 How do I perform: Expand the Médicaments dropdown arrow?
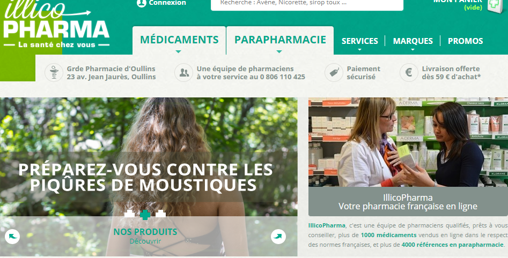pos(178,51)
